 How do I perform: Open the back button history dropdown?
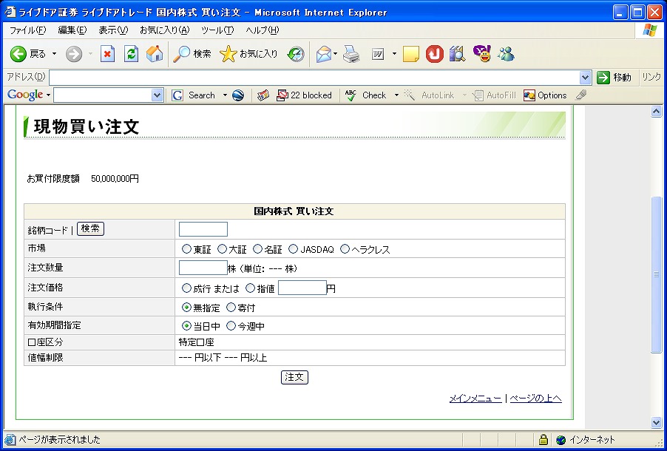coord(54,54)
